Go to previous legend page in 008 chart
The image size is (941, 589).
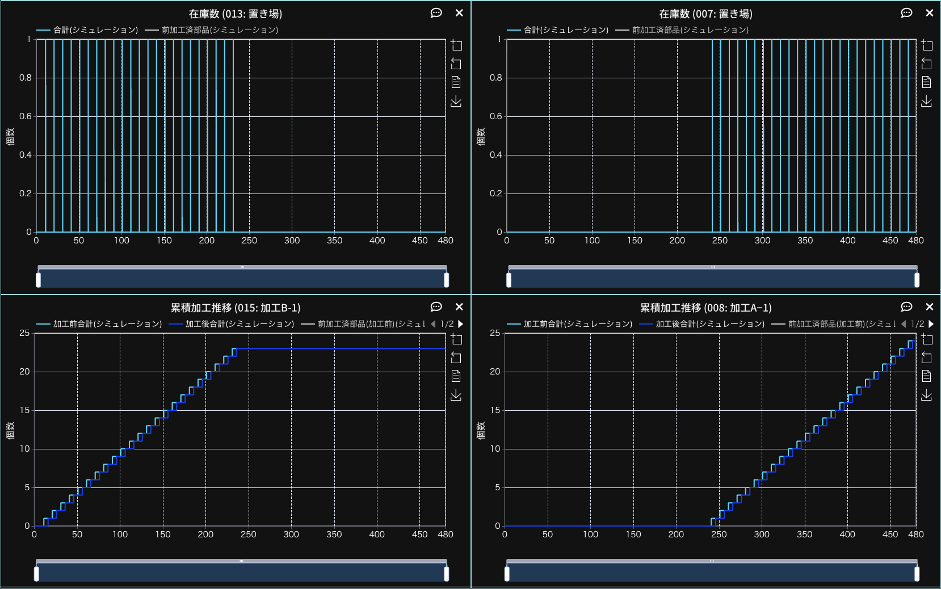904,324
